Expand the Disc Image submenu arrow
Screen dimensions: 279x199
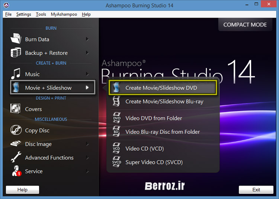pos(87,144)
